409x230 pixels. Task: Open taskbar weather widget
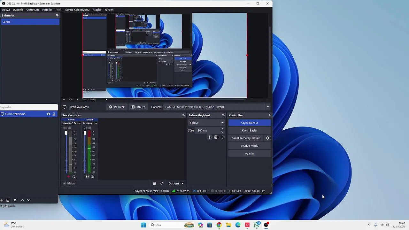(x=14, y=225)
